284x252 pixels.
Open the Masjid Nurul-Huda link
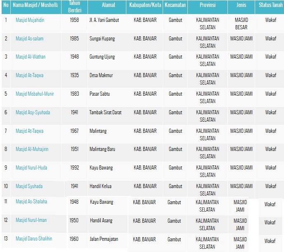(x=31, y=167)
